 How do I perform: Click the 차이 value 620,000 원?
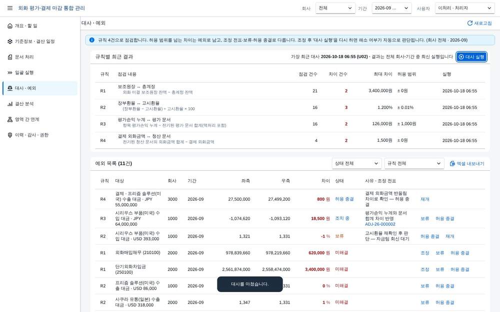[x=319, y=253]
